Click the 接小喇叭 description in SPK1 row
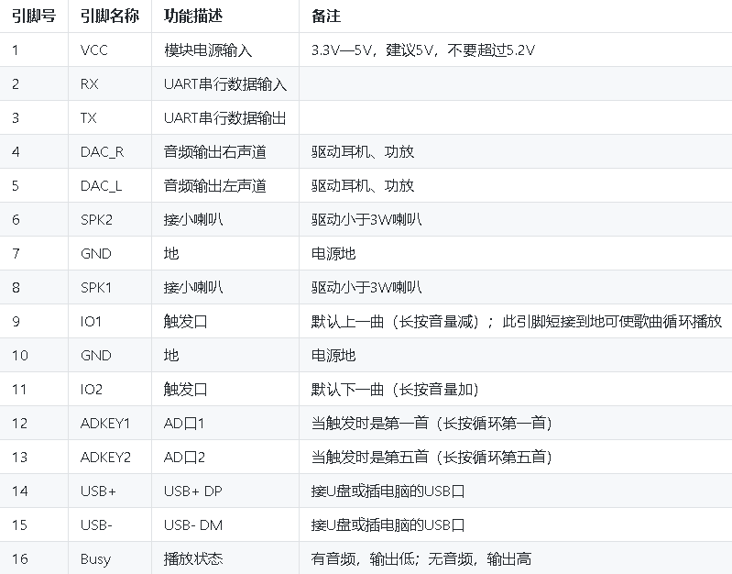 click(x=193, y=288)
